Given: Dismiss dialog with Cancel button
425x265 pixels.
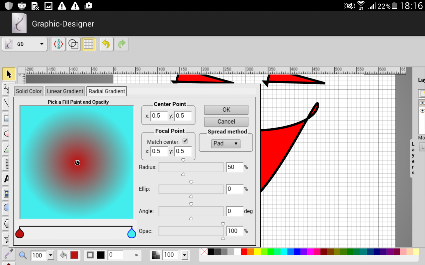Looking at the screenshot, I should (226, 122).
